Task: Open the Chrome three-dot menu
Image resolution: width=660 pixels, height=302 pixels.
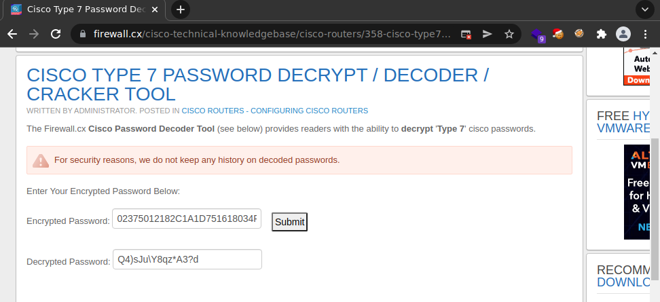Action: click(645, 34)
